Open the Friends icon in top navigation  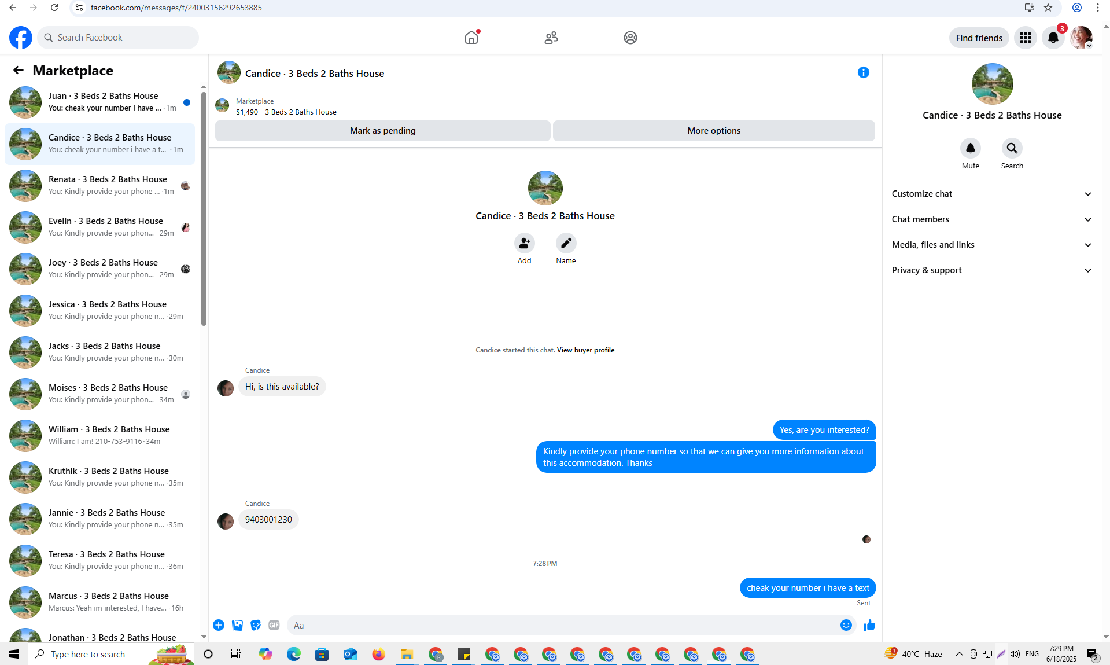[x=551, y=38]
